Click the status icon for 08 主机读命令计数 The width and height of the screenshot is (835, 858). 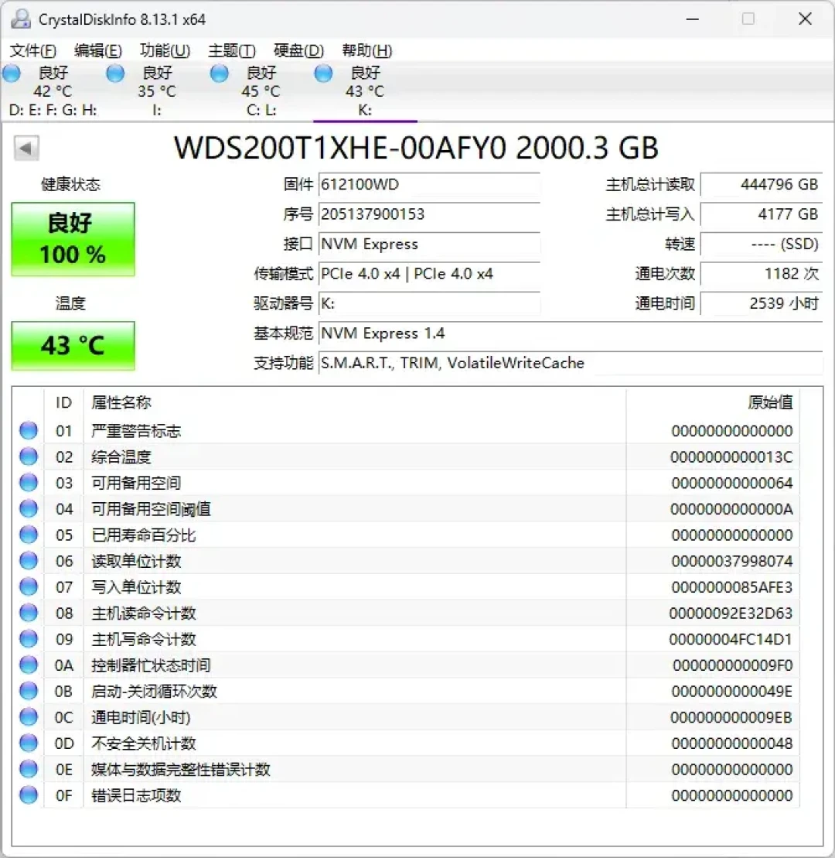pos(29,613)
